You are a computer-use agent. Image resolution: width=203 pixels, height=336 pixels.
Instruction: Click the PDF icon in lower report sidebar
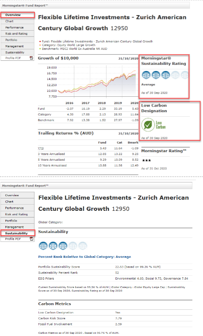31,239
